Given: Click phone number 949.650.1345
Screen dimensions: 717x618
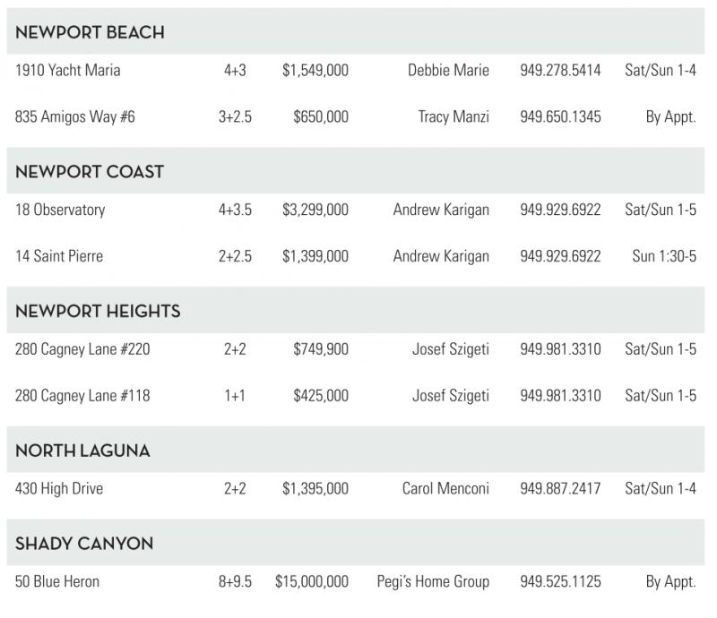Looking at the screenshot, I should coord(560,116).
